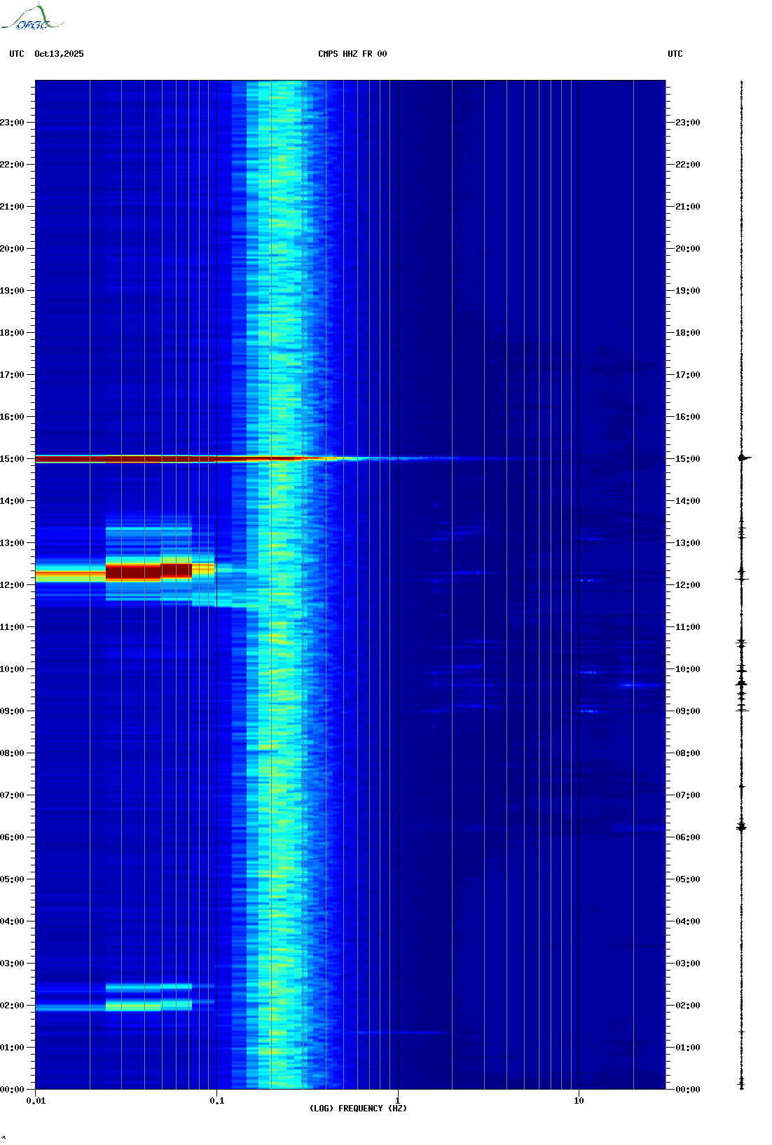Image resolution: width=772 pixels, height=1145 pixels.
Task: Click the left axis 14:00 time label
Action: point(12,501)
